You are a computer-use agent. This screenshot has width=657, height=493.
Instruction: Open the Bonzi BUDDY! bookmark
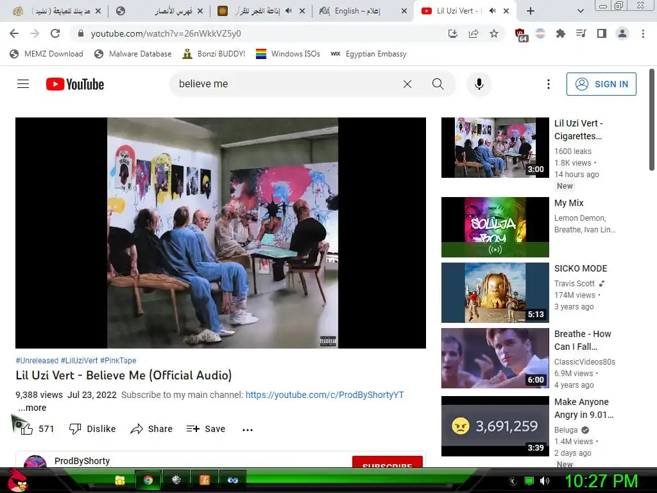tap(214, 54)
